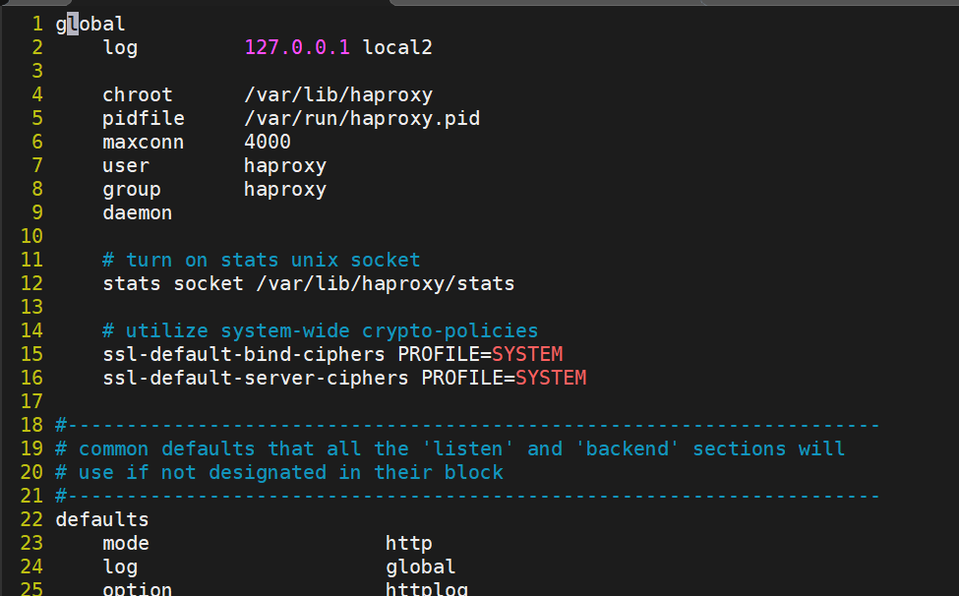959x596 pixels.
Task: Click 'local2' on the log line
Action: 397,47
